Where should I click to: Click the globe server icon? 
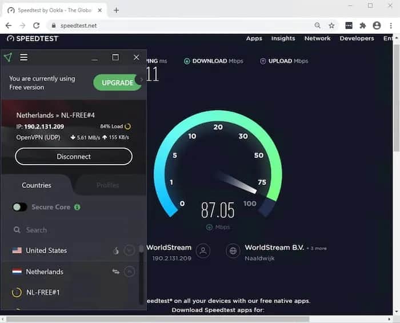click(233, 251)
